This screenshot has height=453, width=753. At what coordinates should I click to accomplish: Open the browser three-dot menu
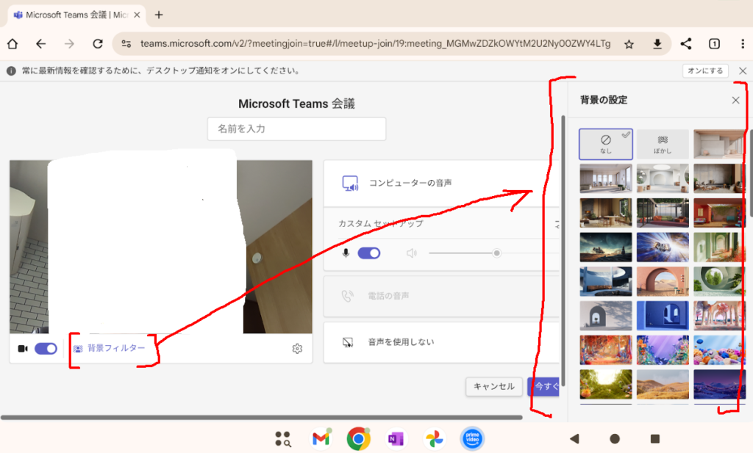743,44
